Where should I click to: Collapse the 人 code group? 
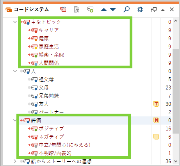click(x=15, y=71)
